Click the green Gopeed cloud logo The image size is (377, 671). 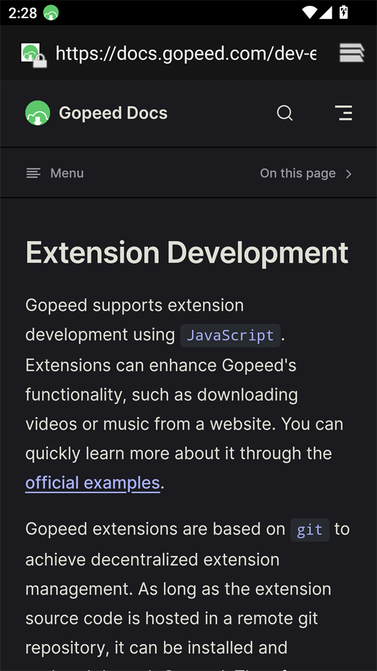pyautogui.click(x=38, y=113)
